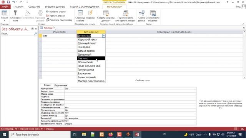
Task: Open the Подстановка properties tab
Action: point(61,85)
